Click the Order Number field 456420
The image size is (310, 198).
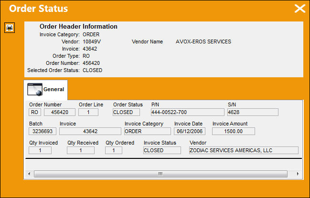[60, 112]
